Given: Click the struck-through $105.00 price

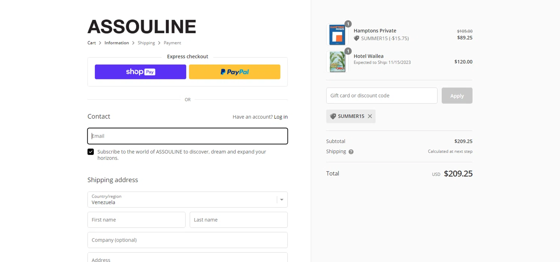Looking at the screenshot, I should click(465, 31).
